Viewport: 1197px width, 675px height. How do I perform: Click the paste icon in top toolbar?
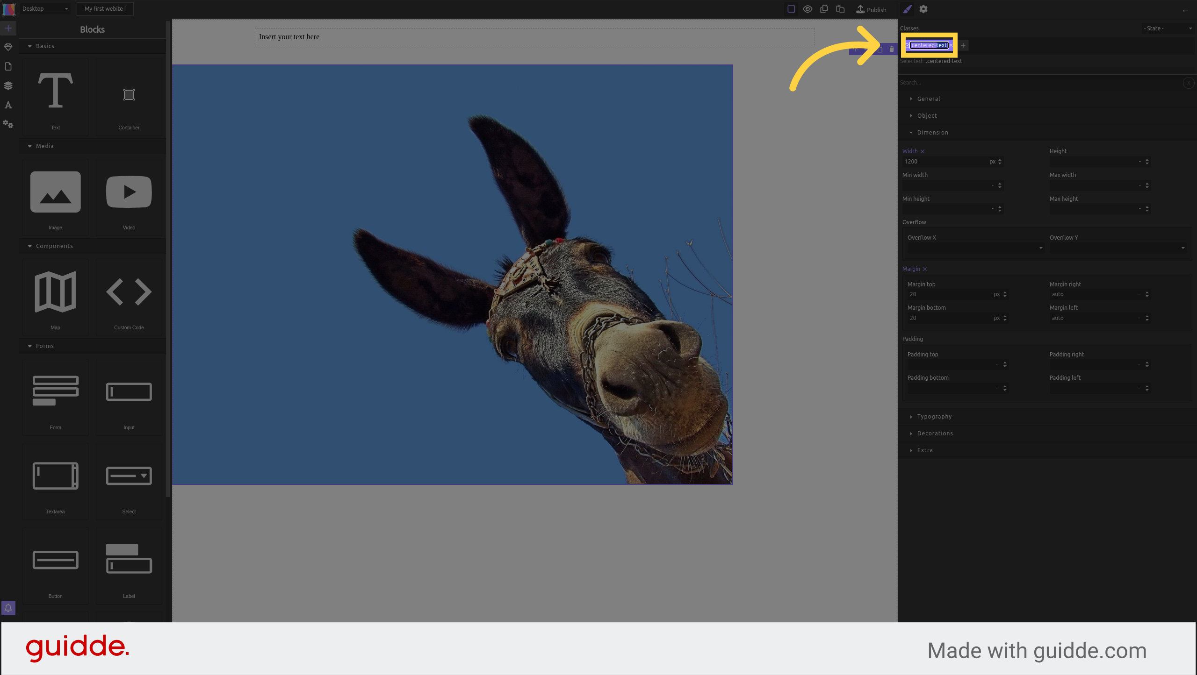coord(840,9)
